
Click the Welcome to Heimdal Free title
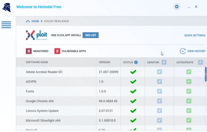39,7
